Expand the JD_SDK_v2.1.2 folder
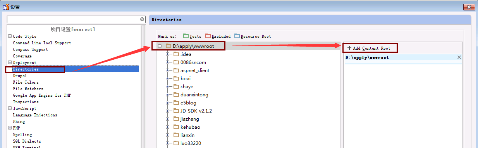 168,111
